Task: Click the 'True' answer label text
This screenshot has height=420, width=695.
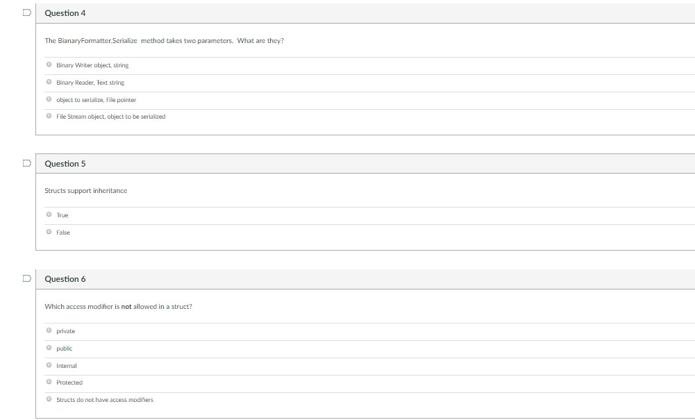Action: point(62,215)
